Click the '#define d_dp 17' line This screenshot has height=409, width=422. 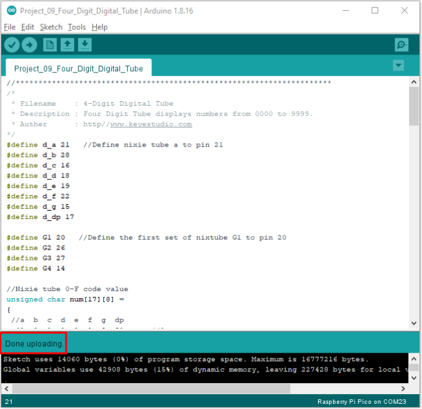40,217
